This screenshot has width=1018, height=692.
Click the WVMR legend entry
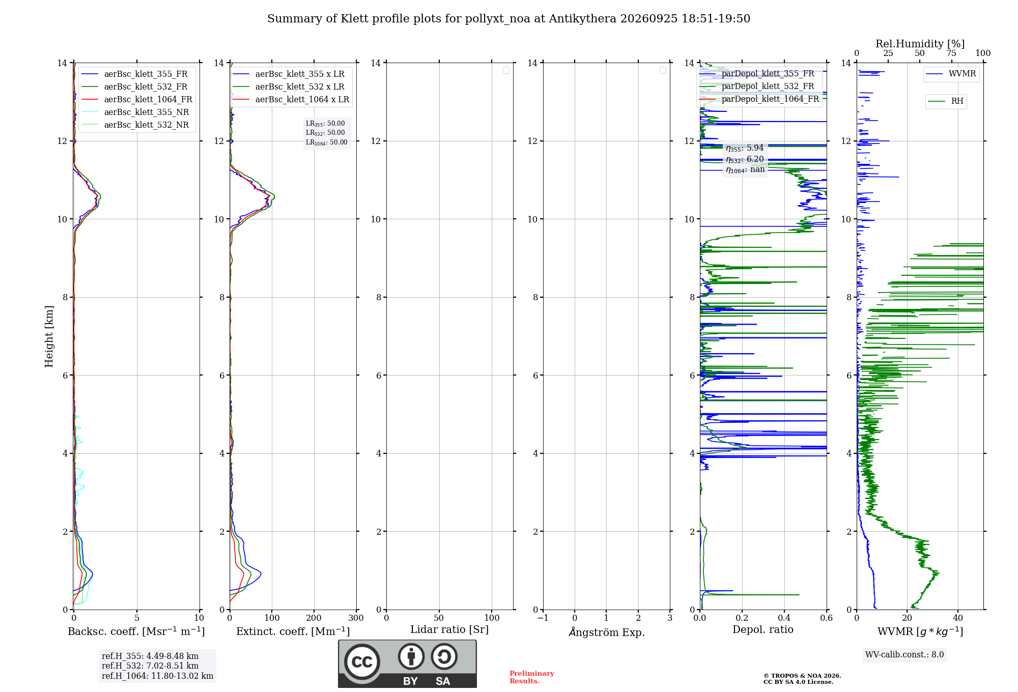(951, 74)
